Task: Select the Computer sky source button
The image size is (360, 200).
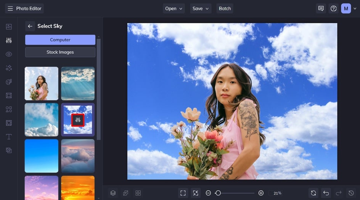Action: click(60, 40)
